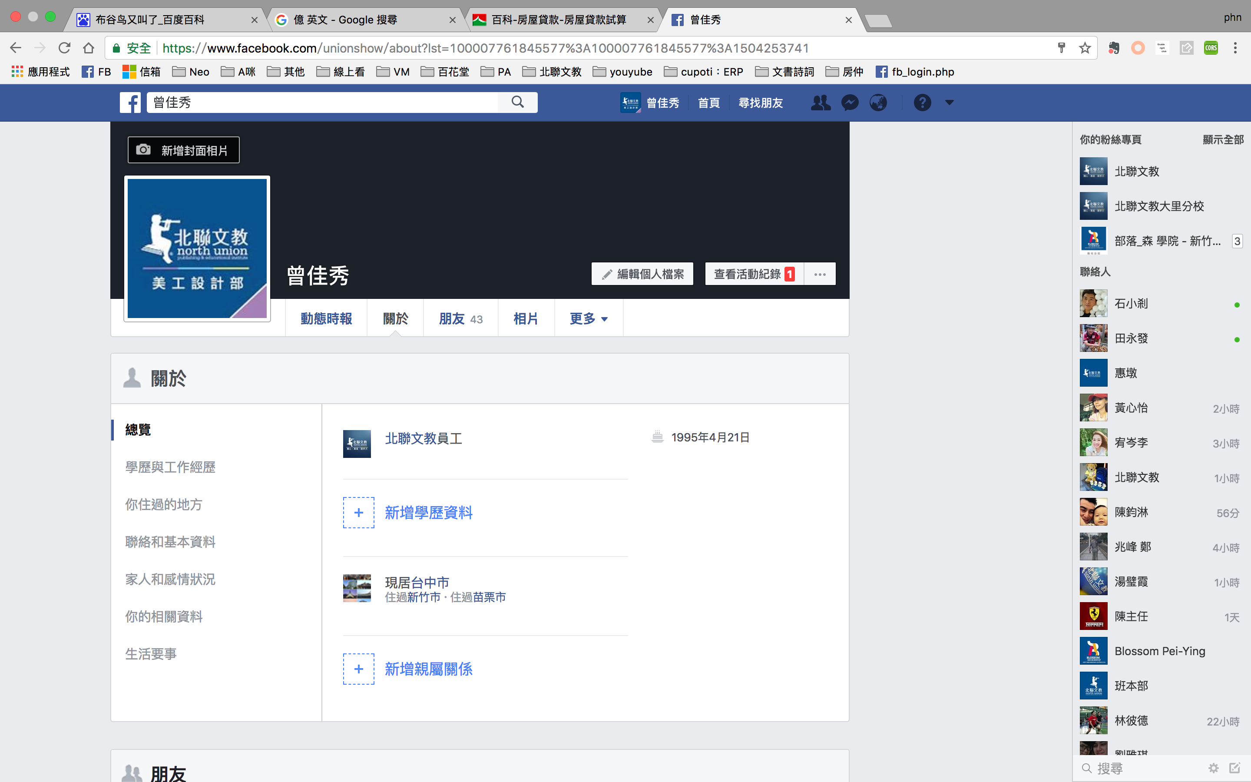1251x782 pixels.
Task: Click the Facebook logo home icon
Action: click(x=130, y=103)
